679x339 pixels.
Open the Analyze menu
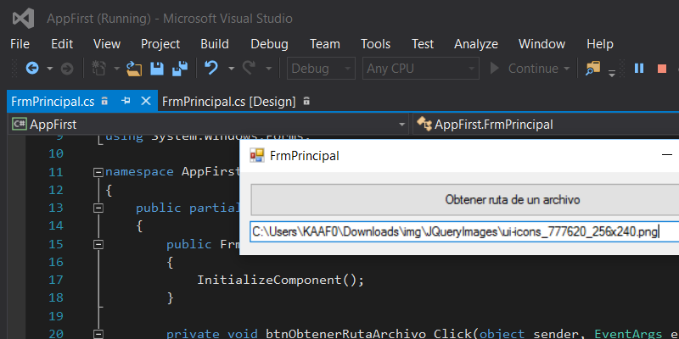point(476,44)
